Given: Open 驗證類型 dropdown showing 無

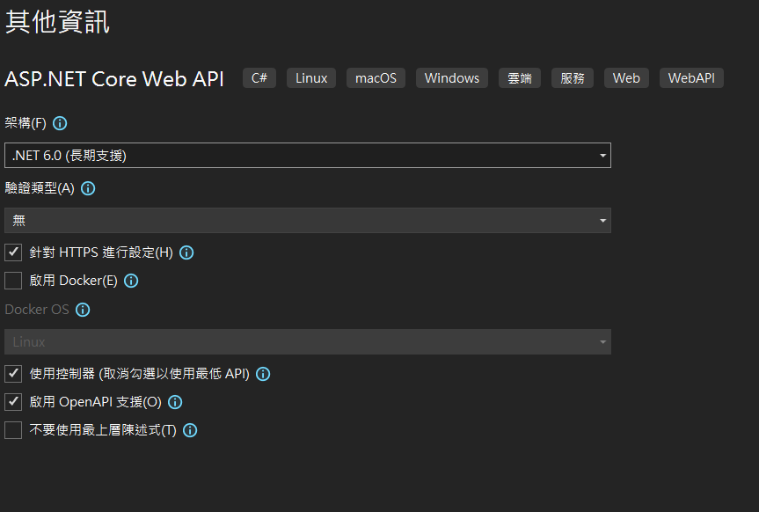Looking at the screenshot, I should pyautogui.click(x=308, y=221).
